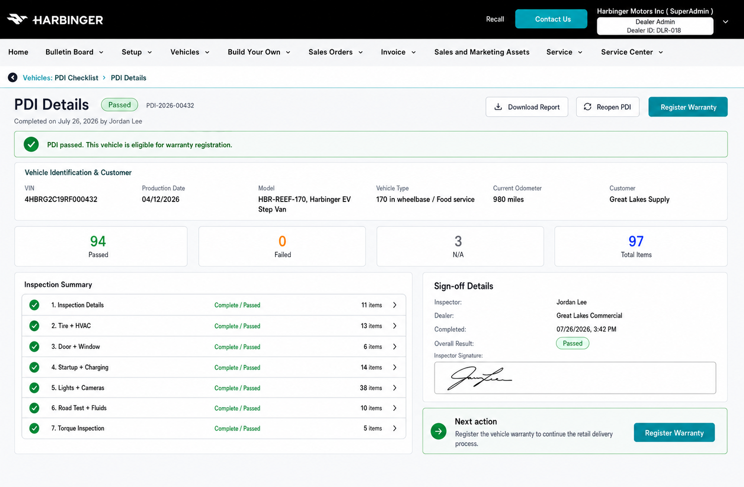The width and height of the screenshot is (744, 487).
Task: Expand the Door + Window row chevron
Action: pos(395,346)
